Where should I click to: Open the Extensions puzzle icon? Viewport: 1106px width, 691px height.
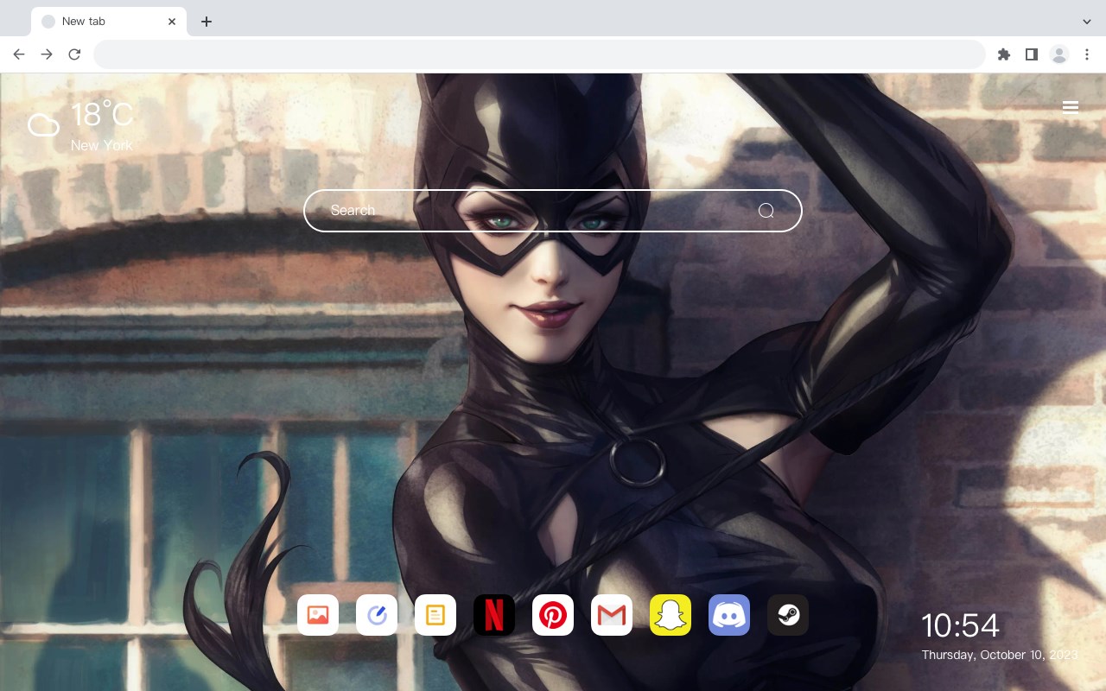pos(1003,54)
